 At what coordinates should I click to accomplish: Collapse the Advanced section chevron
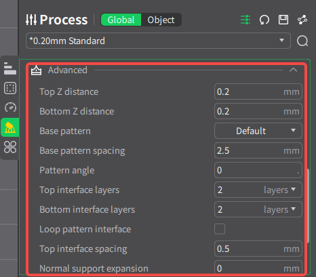pos(293,70)
